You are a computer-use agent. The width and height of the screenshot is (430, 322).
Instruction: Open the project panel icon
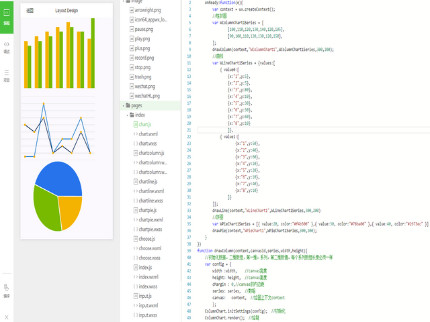pyautogui.click(x=7, y=76)
